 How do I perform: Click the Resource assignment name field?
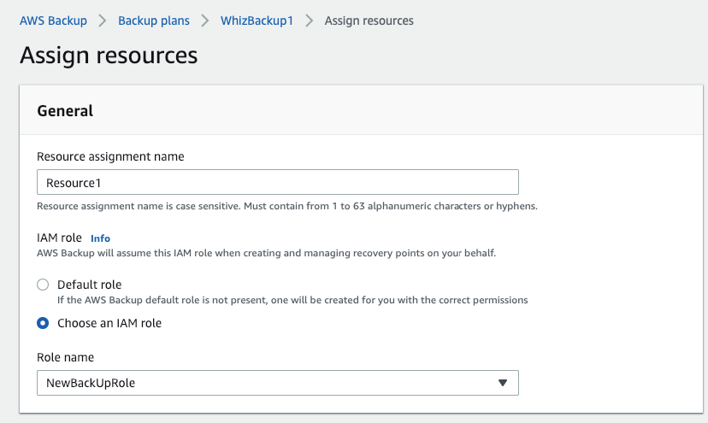point(278,182)
